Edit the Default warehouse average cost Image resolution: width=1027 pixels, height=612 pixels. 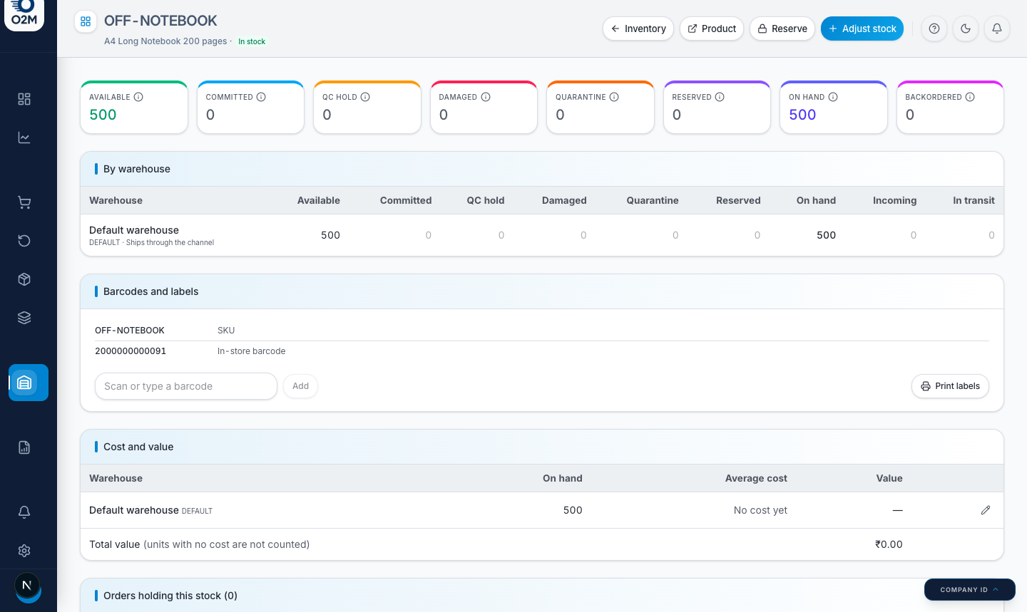point(986,510)
